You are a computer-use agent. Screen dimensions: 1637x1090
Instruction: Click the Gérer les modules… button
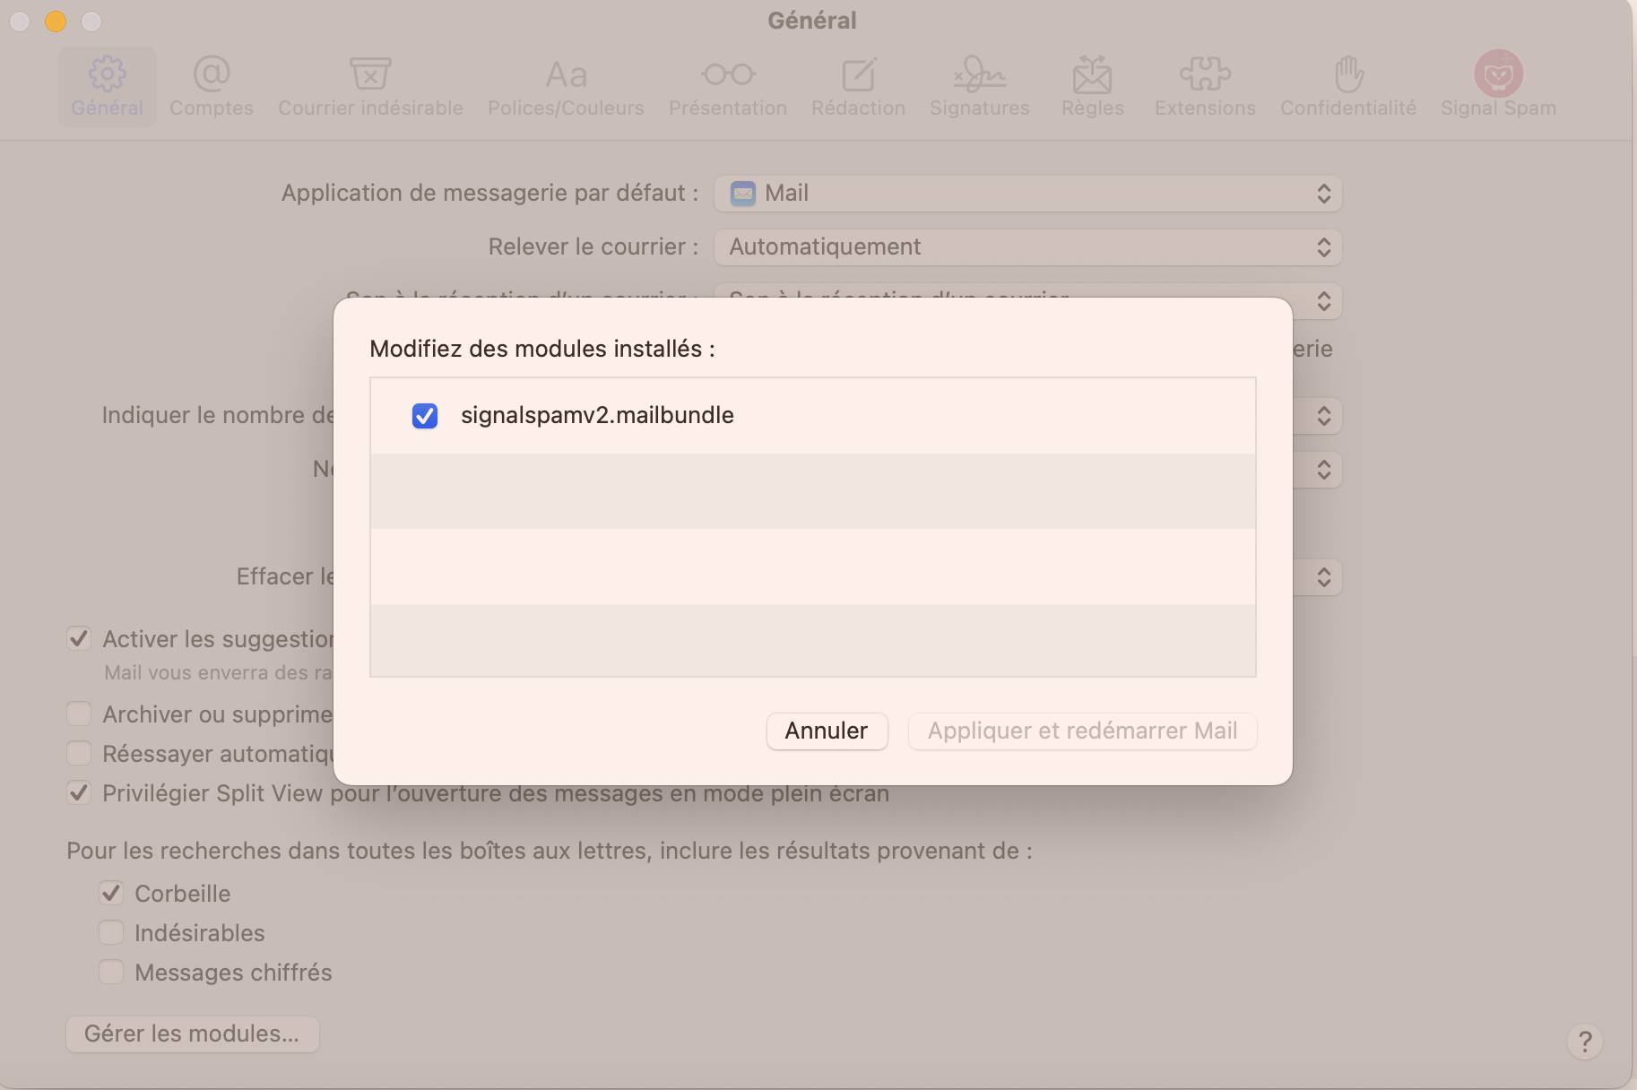pyautogui.click(x=193, y=1034)
